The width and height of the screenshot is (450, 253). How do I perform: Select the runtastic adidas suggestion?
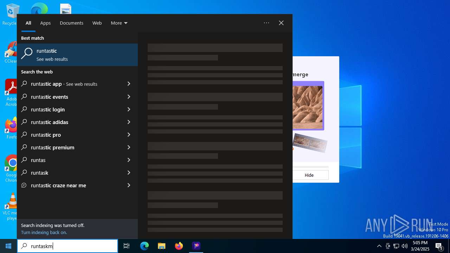coord(70,122)
